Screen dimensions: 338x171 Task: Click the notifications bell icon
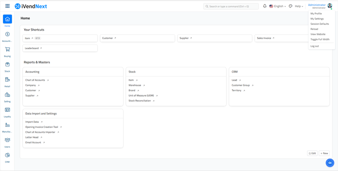265,6
